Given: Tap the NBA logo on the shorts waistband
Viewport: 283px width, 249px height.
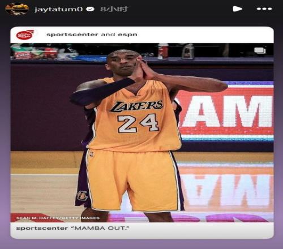Looking at the screenshot, I should coord(92,153).
